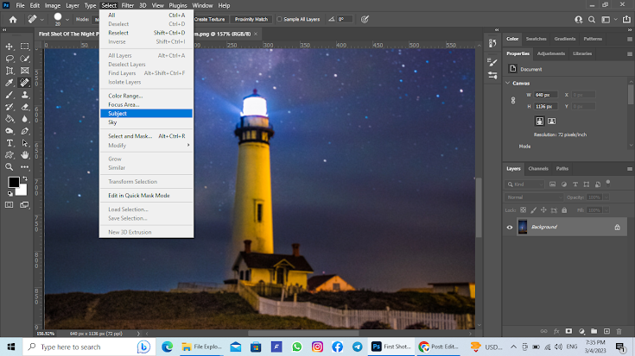Choose Edit in Quick Mask Mode
The height and width of the screenshot is (356, 635).
pos(146,196)
